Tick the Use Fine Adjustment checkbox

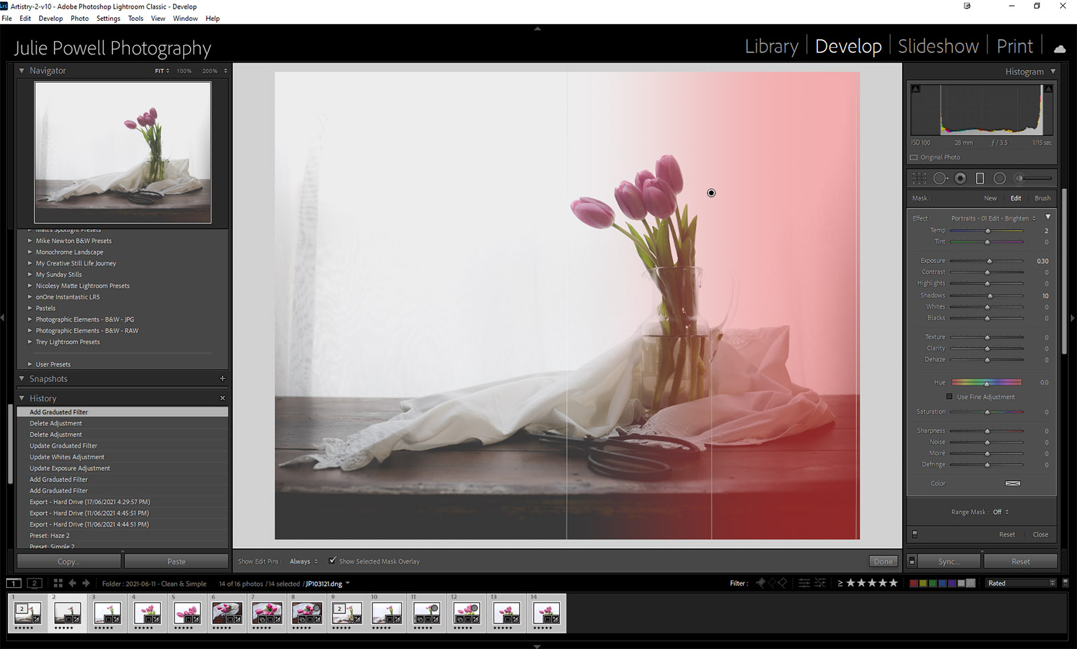click(950, 397)
